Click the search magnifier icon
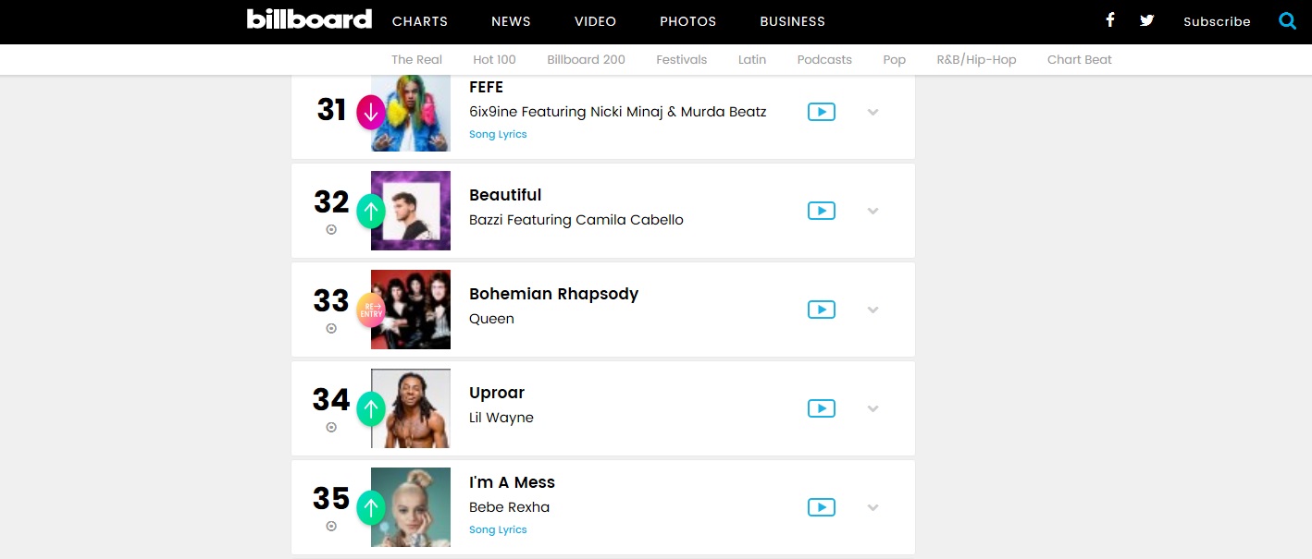 1287,20
